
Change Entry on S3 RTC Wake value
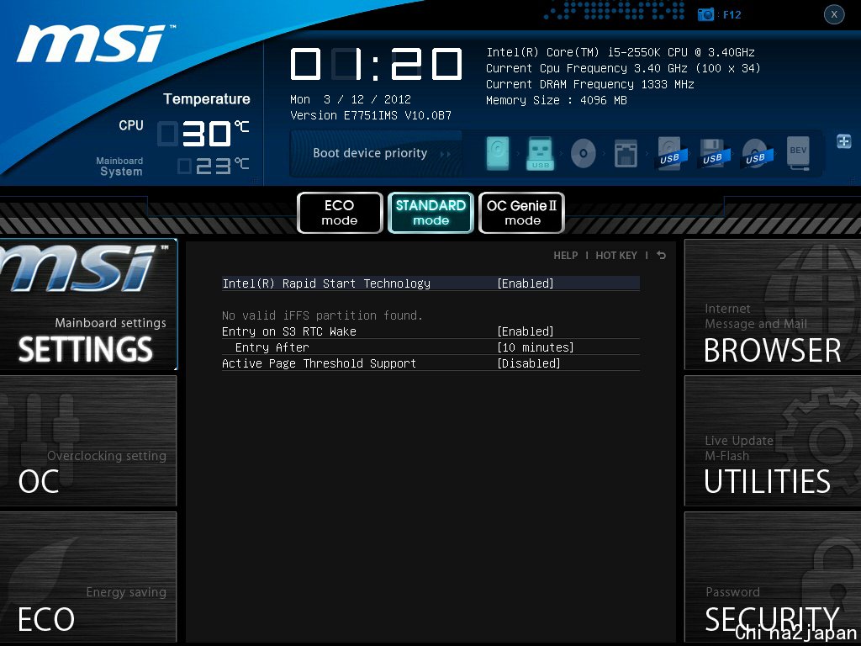pos(526,331)
